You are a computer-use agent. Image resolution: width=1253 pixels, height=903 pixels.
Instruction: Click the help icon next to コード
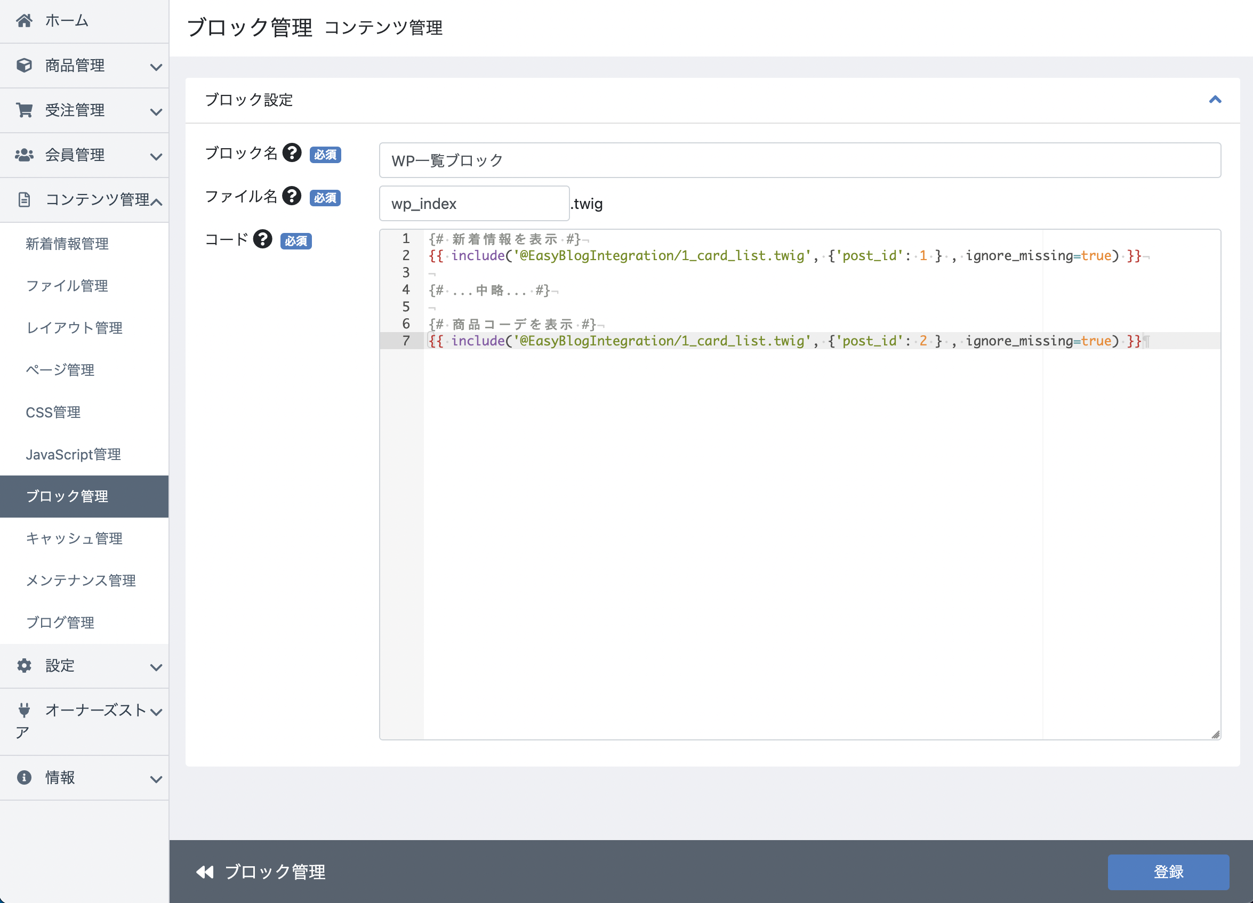tap(262, 239)
